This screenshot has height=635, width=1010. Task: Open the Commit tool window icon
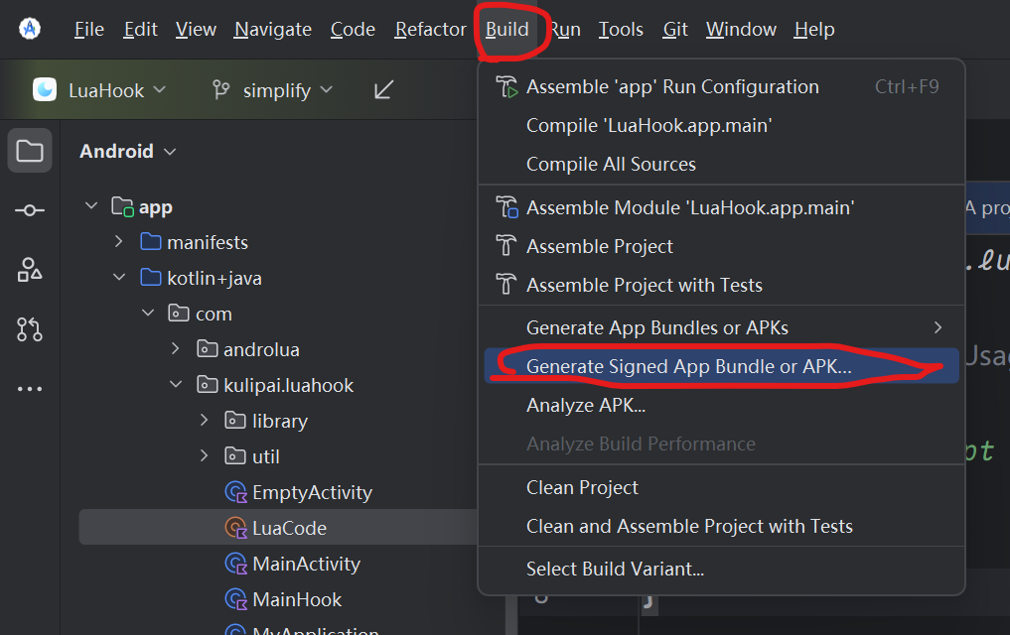tap(30, 210)
